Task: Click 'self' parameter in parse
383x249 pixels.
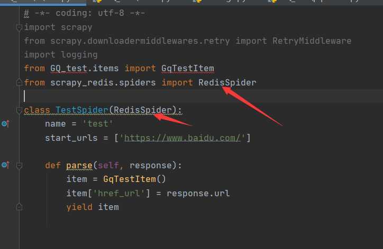Action: pyautogui.click(x=108, y=166)
